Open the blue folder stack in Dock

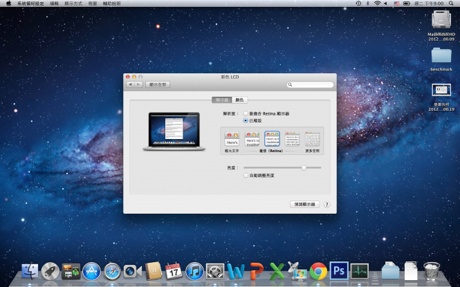click(x=390, y=270)
